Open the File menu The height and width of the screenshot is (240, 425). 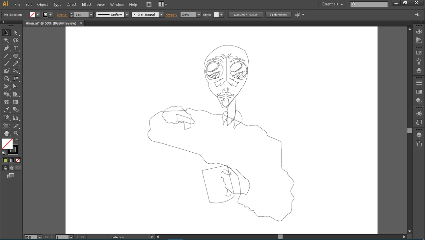[17, 5]
